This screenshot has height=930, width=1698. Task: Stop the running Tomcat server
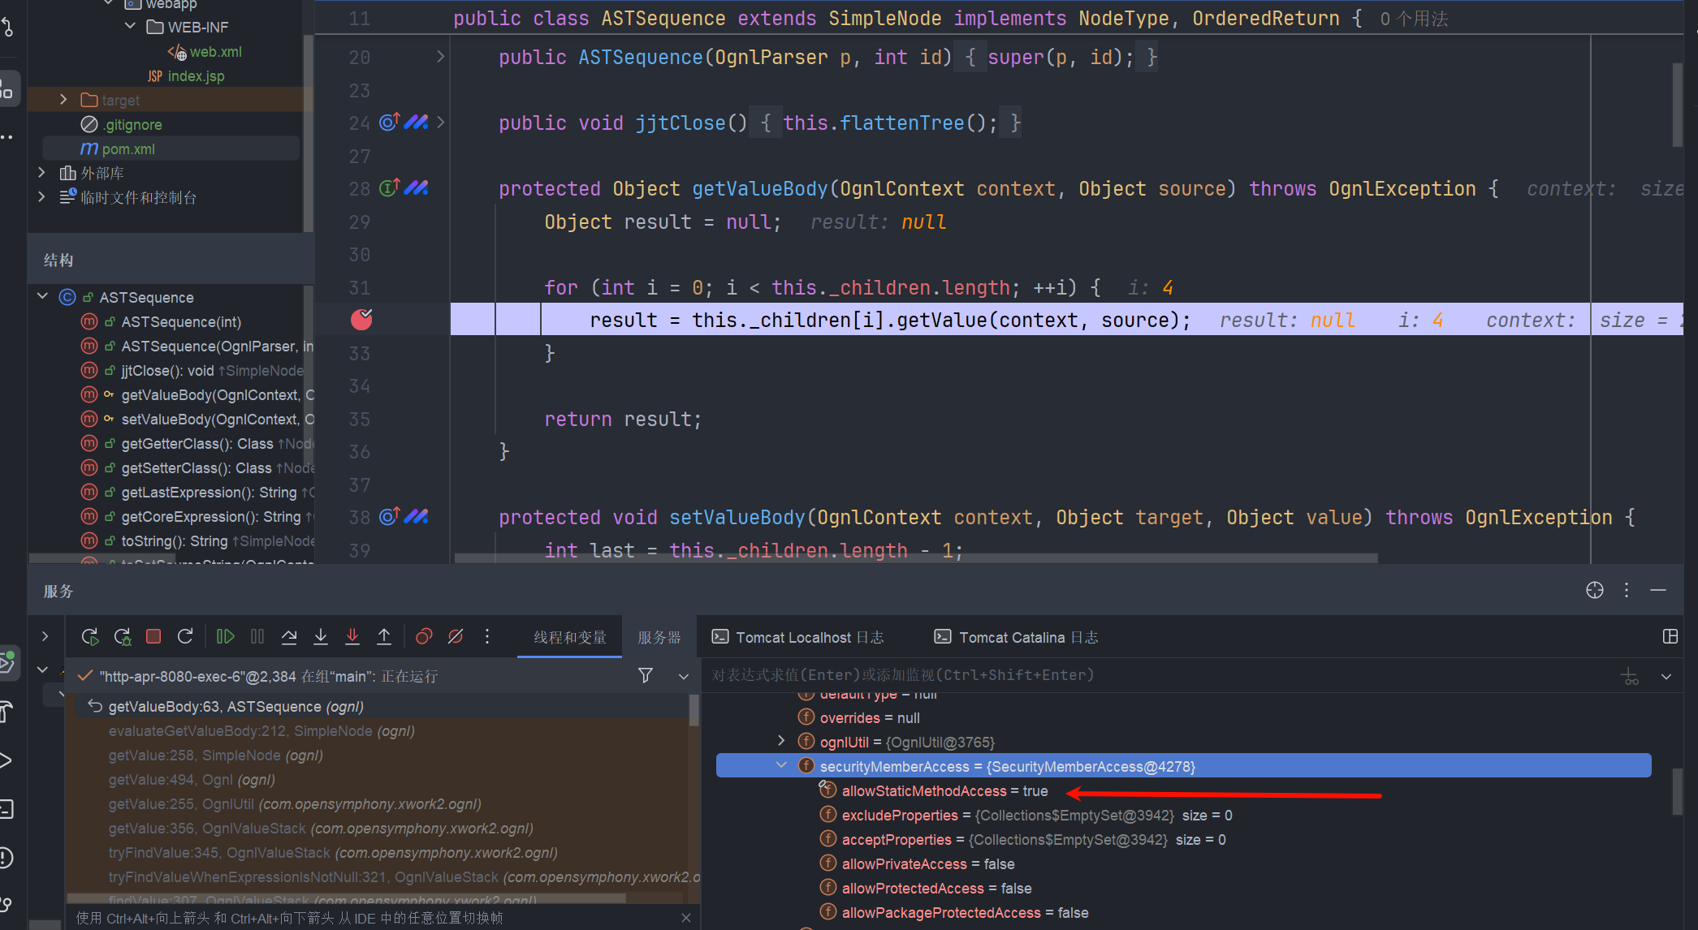click(153, 637)
